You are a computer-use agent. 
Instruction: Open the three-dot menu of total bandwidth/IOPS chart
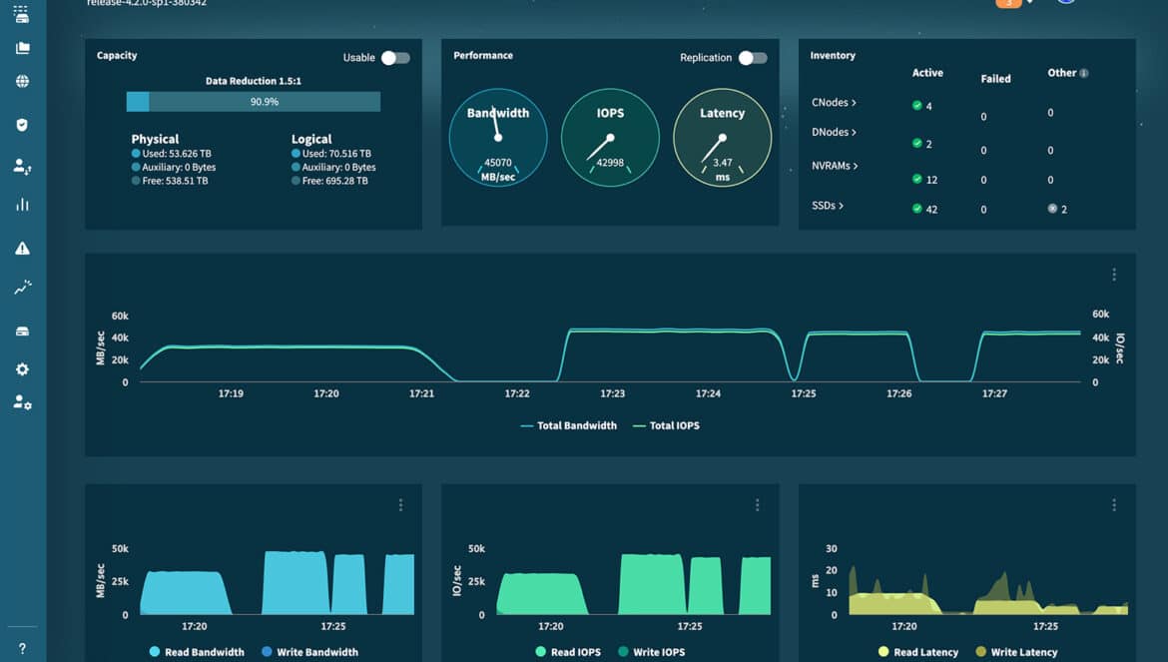[x=1114, y=275]
